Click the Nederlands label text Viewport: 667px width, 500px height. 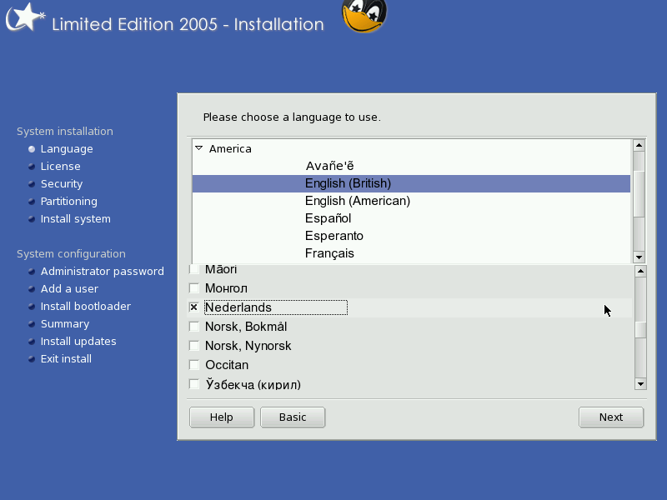(238, 307)
